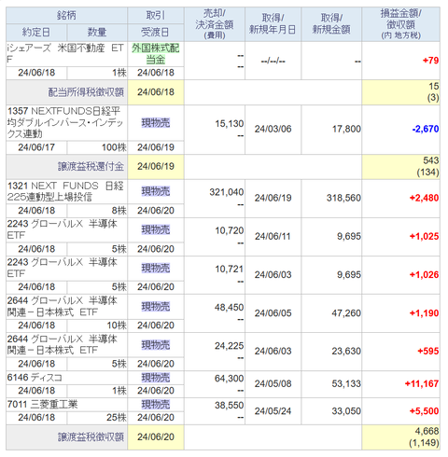
Task: Click the 24,225 sale amount
Action: pos(230,346)
